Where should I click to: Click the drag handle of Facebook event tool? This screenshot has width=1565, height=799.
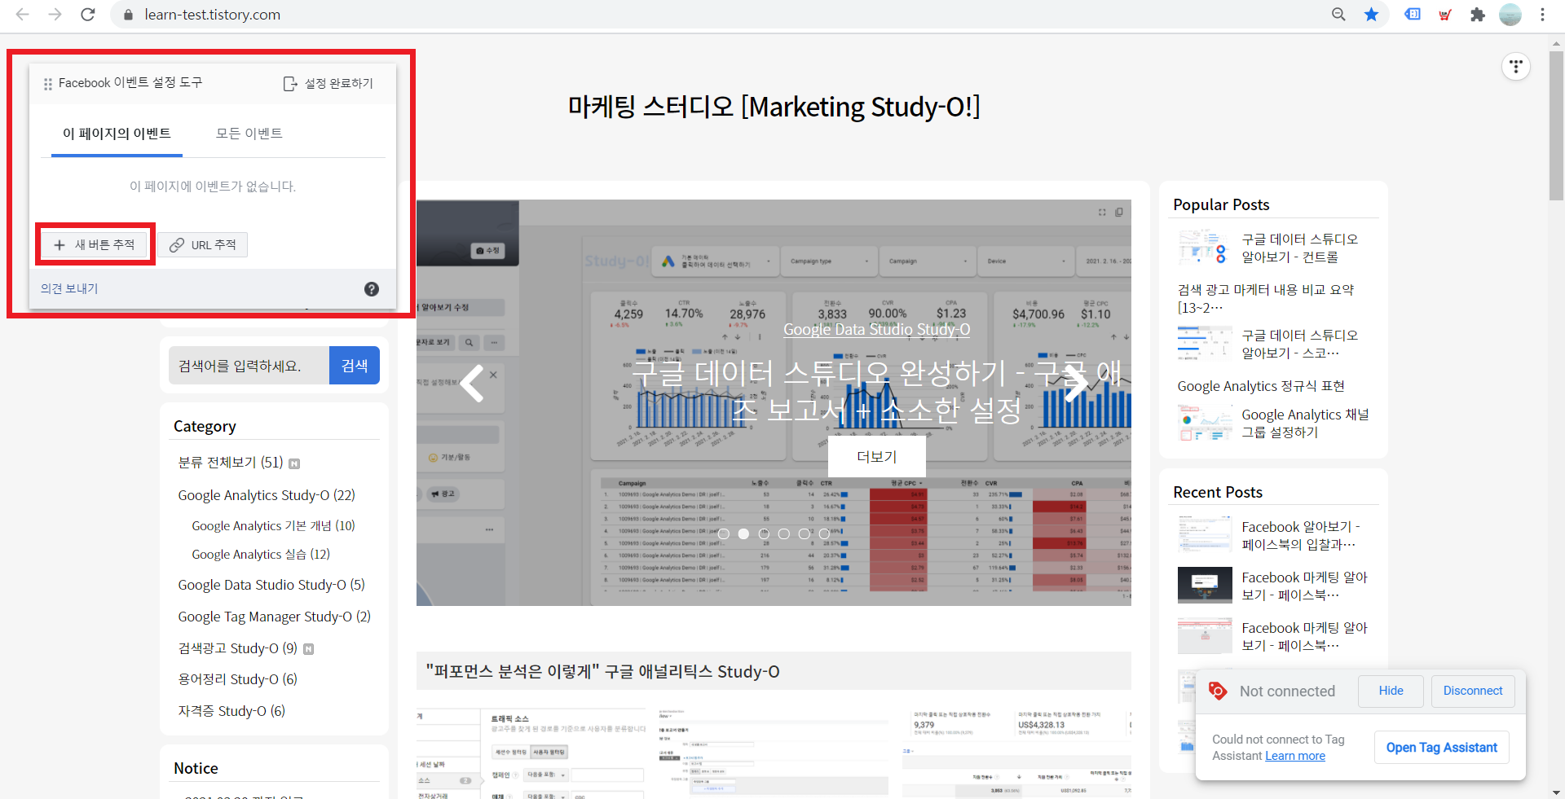[48, 84]
